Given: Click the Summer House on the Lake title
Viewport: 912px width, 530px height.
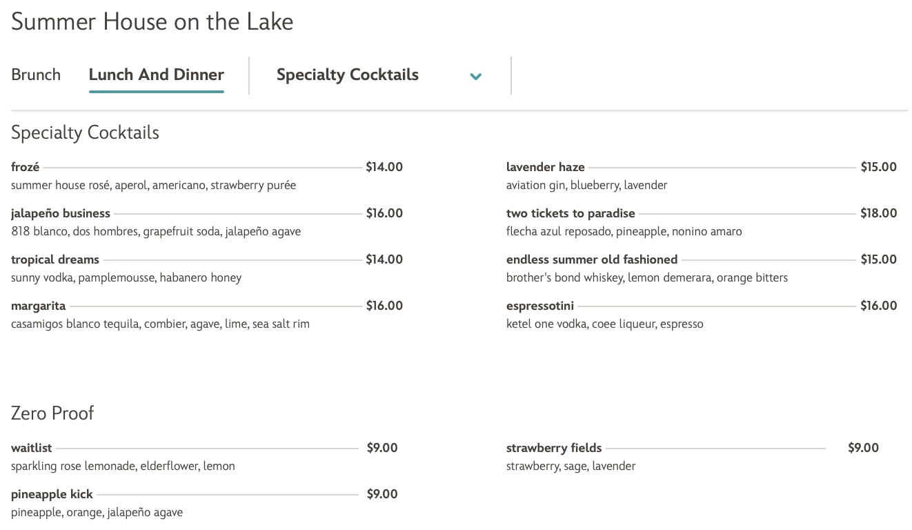Looking at the screenshot, I should coord(152,21).
